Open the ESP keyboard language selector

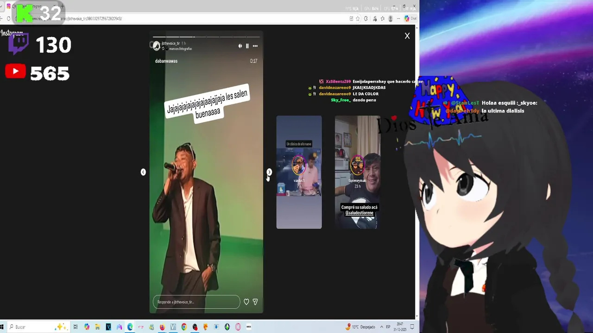[388, 327]
